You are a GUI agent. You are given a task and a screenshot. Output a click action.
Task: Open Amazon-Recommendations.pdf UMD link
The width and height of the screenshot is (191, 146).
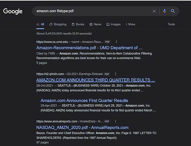point(89,48)
